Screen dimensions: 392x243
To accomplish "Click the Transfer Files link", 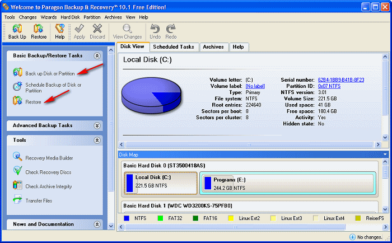I will pos(39,201).
